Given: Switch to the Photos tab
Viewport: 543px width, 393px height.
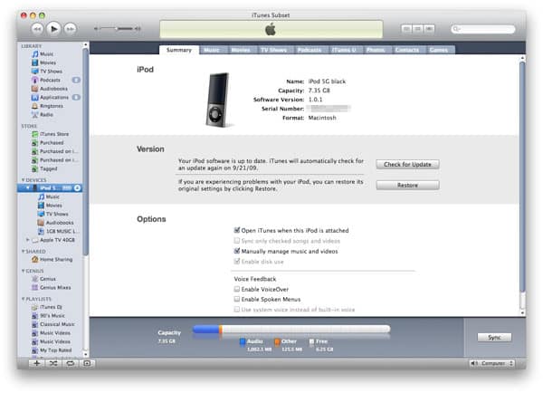Looking at the screenshot, I should (376, 50).
